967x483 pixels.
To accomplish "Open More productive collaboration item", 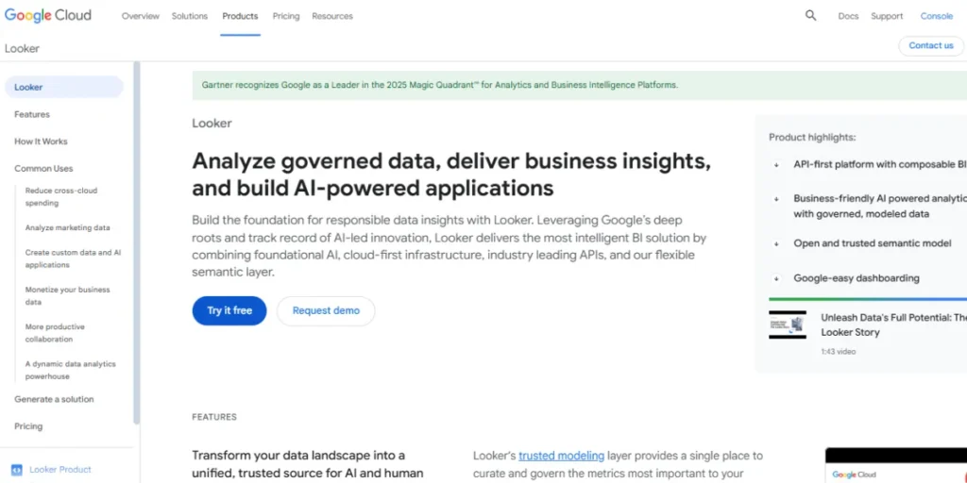I will (55, 333).
